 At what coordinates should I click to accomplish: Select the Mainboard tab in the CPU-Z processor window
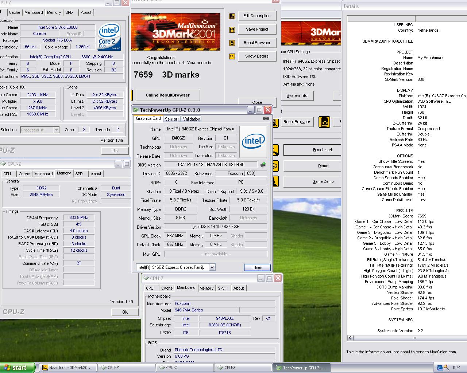(34, 12)
